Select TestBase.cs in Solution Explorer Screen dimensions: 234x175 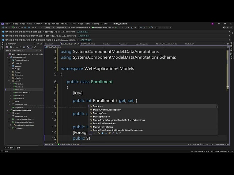pos(19,128)
